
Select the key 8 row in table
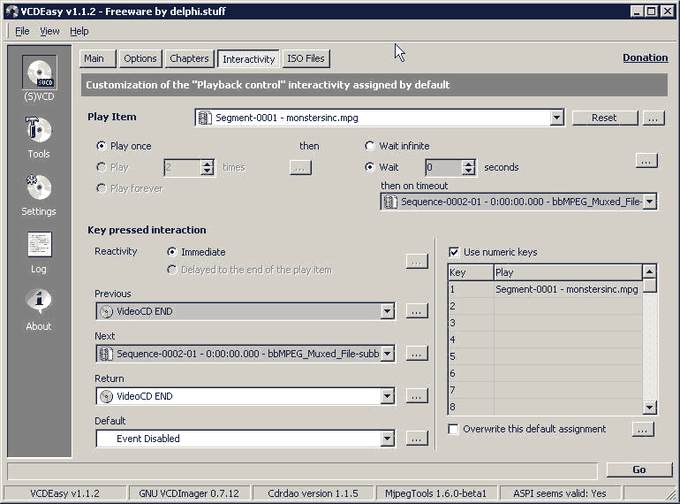point(545,407)
